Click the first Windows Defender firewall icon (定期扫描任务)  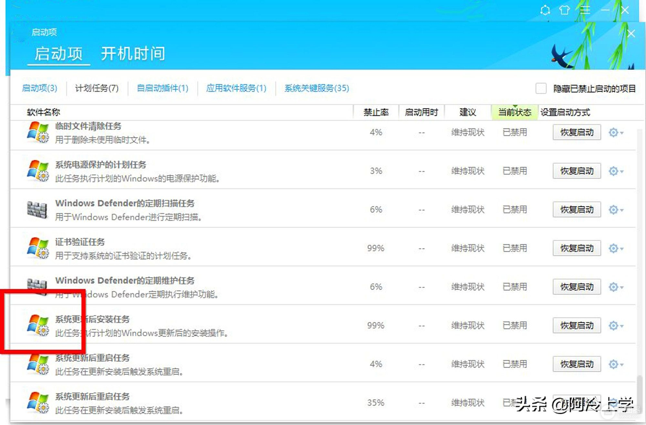click(x=37, y=210)
